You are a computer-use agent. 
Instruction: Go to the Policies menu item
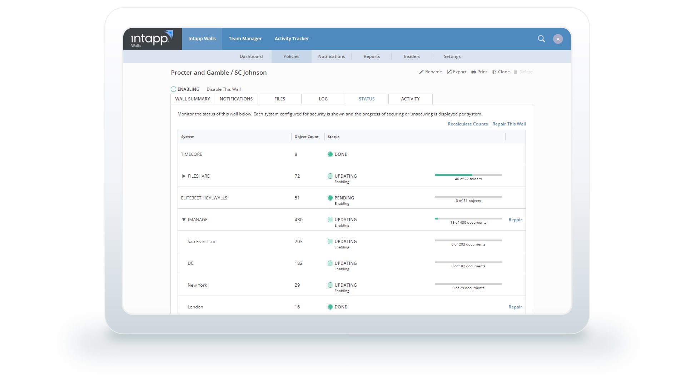pyautogui.click(x=291, y=56)
